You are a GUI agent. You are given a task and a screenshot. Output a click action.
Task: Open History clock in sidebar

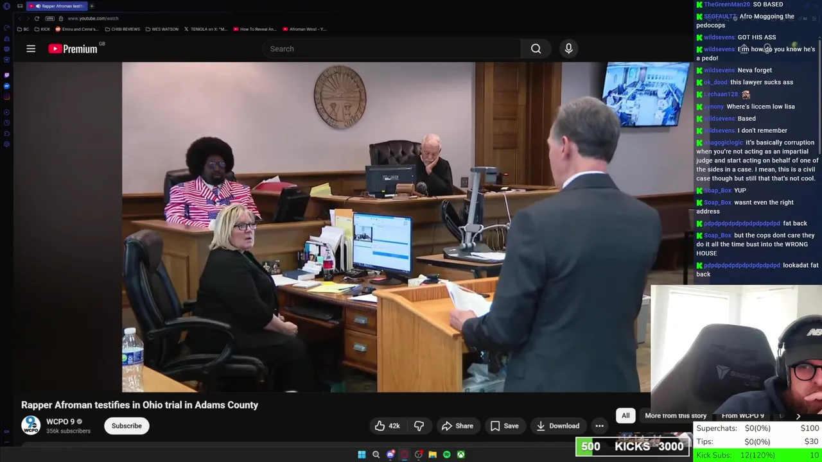6,122
